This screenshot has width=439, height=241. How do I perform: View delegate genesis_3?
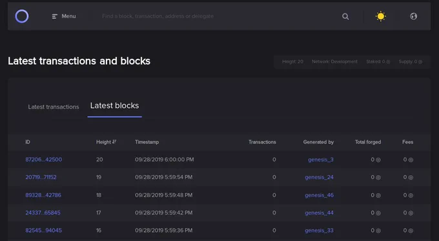[321, 160]
